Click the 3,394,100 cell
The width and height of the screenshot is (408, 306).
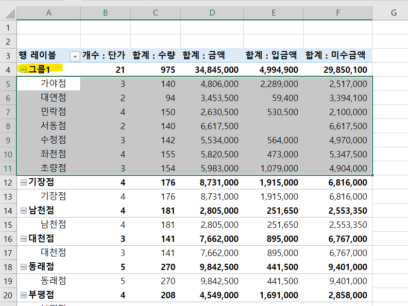pos(338,98)
